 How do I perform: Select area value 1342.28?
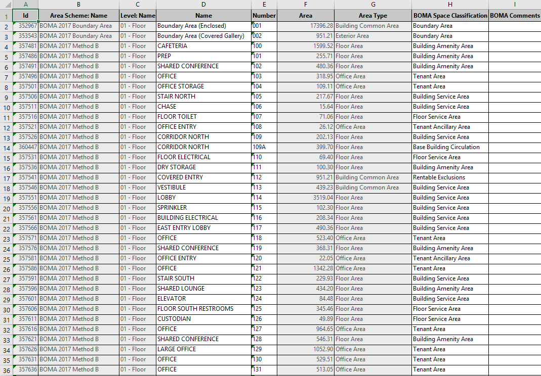pos(306,268)
